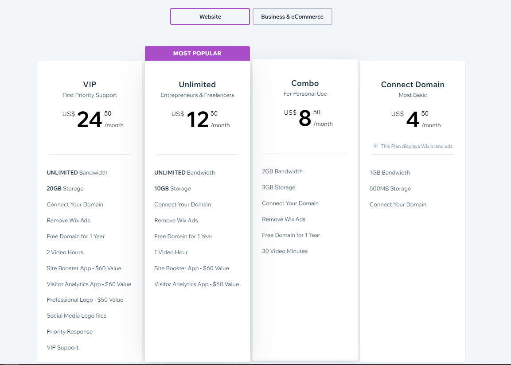511x365 pixels.
Task: Click 'For Personal Use' subtitle
Action: tap(305, 94)
